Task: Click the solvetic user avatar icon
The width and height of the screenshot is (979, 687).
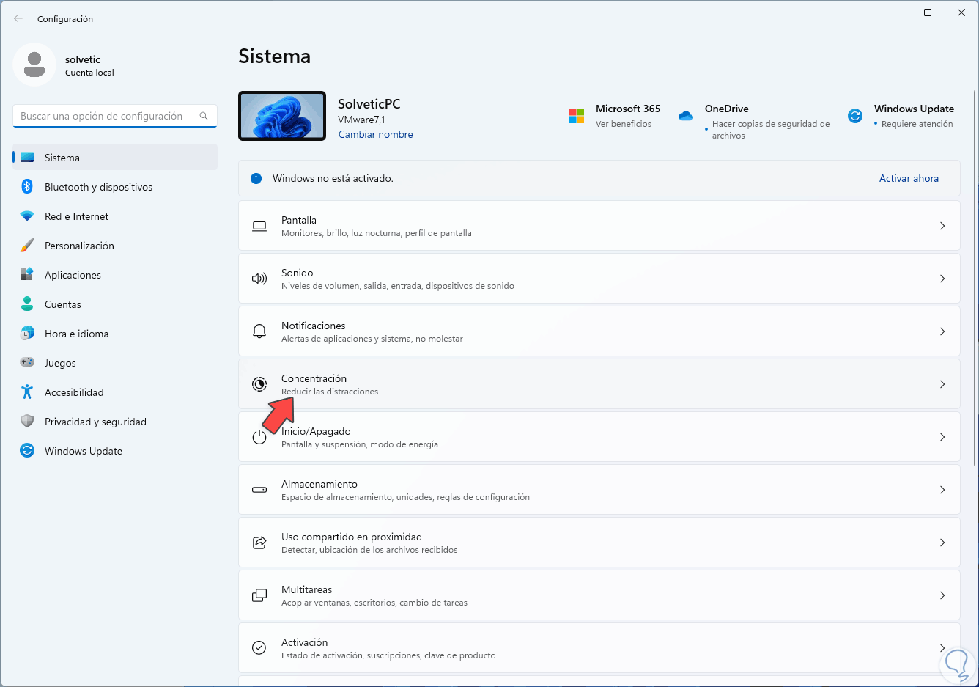Action: pyautogui.click(x=34, y=65)
